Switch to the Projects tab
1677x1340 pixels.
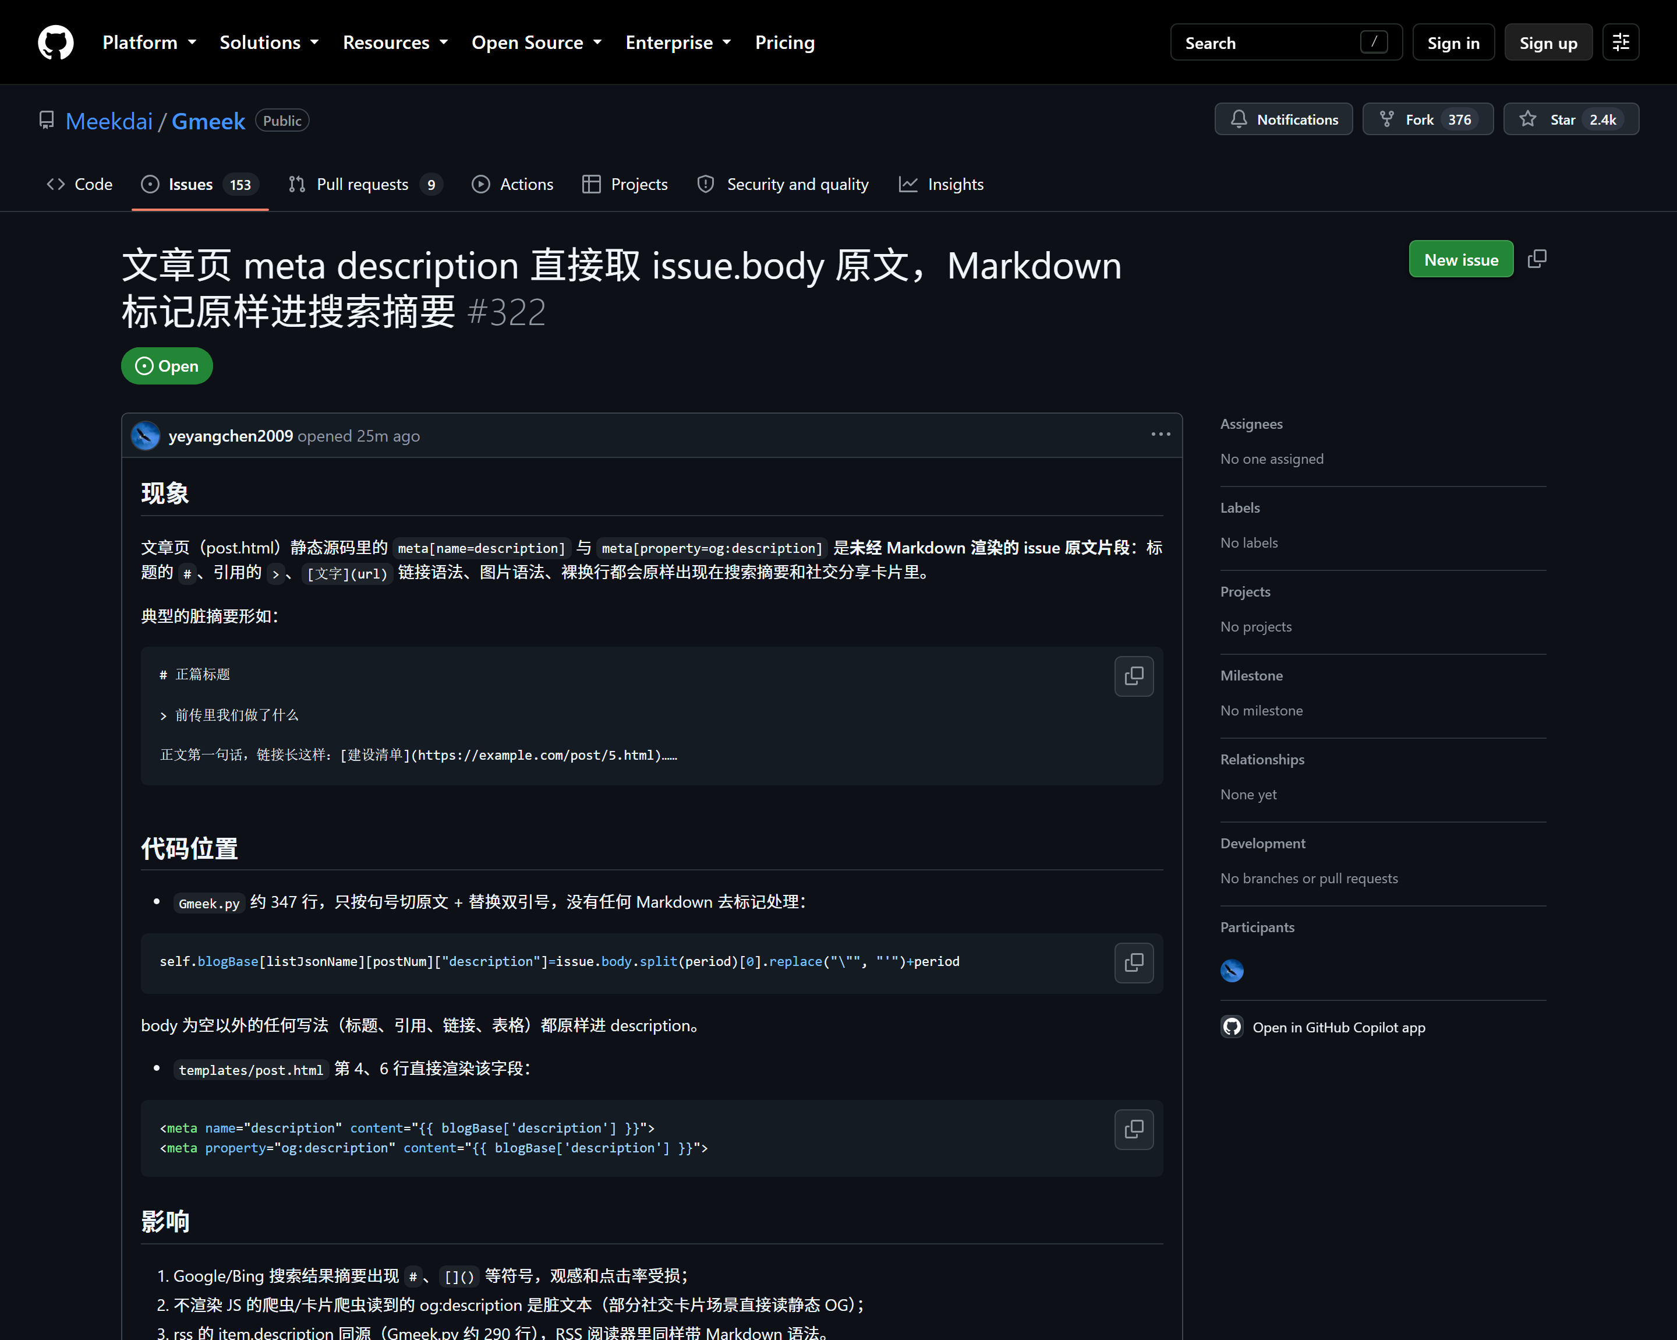click(625, 185)
